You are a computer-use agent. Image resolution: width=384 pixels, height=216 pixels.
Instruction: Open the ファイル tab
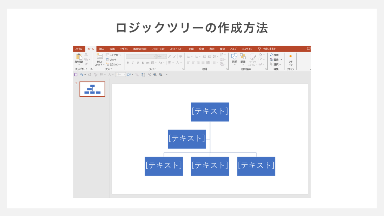(x=79, y=49)
